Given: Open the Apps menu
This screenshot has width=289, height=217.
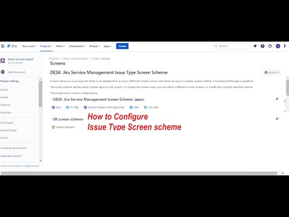Looking at the screenshot, I should tap(108, 46).
